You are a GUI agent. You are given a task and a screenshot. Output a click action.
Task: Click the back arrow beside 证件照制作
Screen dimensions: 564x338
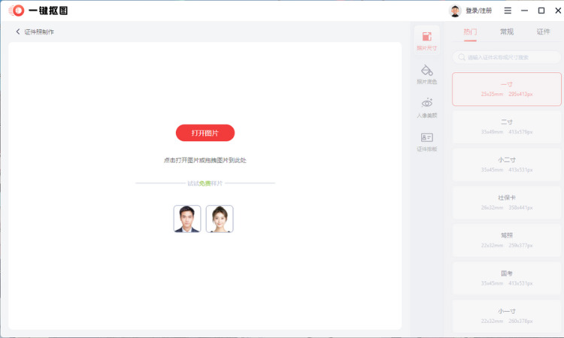click(18, 32)
